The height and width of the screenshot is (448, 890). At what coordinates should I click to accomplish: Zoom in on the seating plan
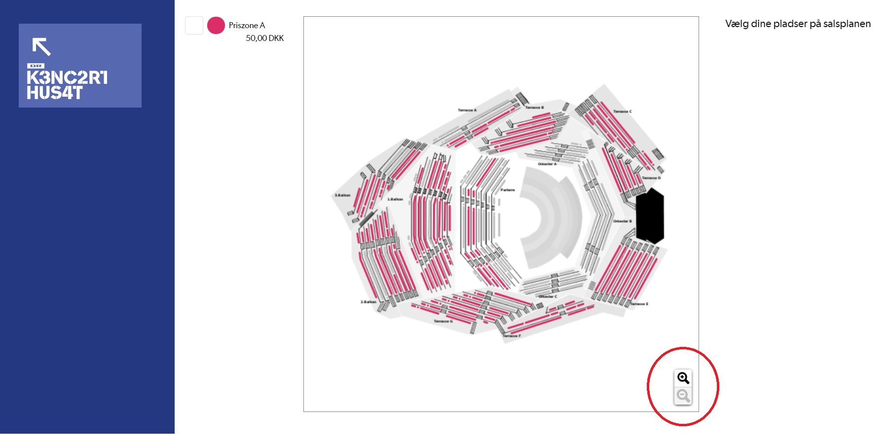pyautogui.click(x=683, y=378)
